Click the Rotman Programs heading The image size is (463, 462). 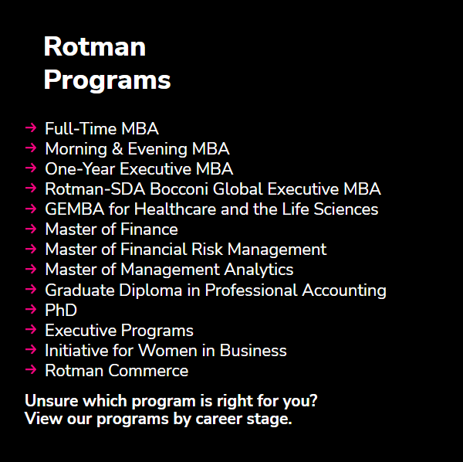(107, 63)
